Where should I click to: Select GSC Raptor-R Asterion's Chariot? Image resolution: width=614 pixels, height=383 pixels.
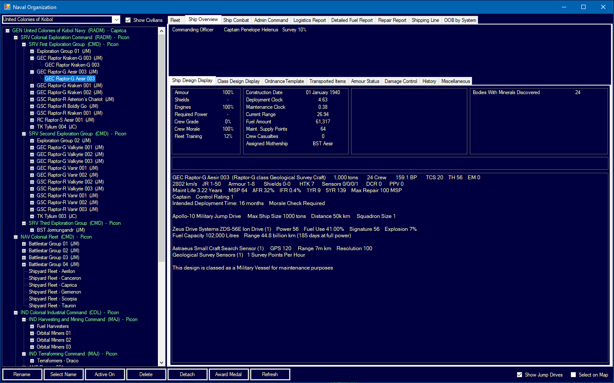coord(75,99)
